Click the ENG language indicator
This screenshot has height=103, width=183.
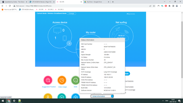pyautogui.click(x=167, y=101)
